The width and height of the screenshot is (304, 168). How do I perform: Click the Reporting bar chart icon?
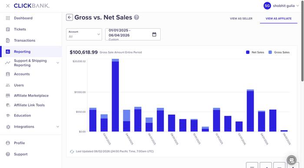8,52
